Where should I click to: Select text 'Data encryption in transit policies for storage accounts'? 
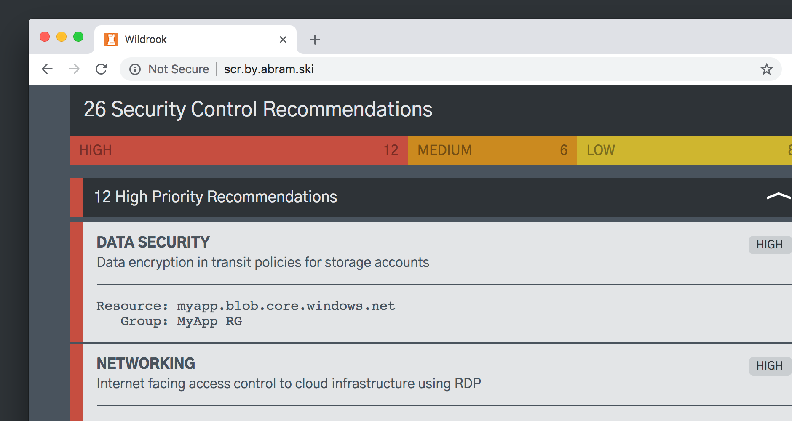263,262
